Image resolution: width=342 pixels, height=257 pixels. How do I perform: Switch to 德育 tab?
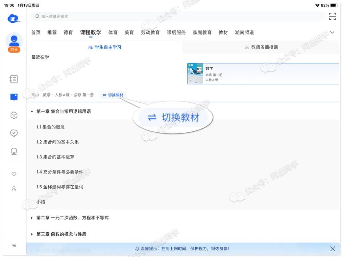tap(68, 33)
